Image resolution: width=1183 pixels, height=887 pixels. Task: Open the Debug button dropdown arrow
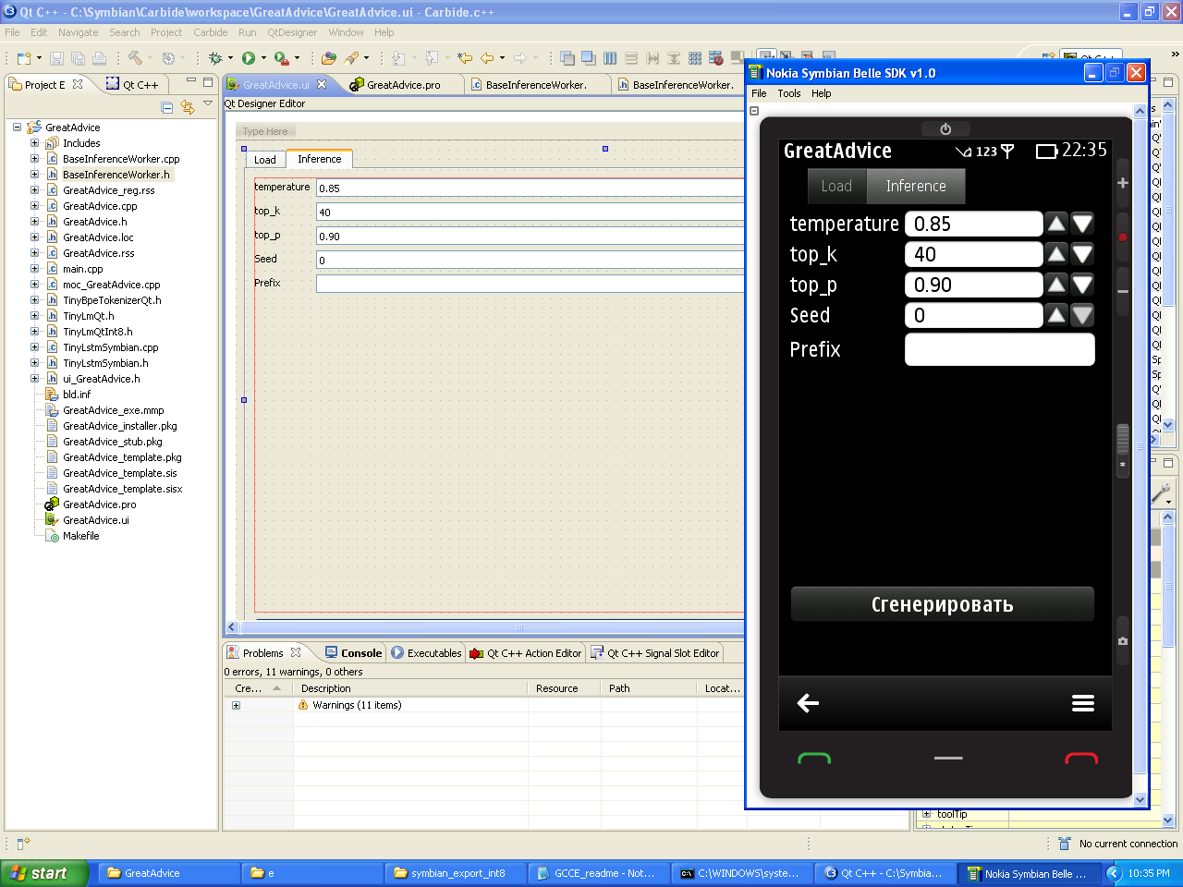[x=230, y=58]
